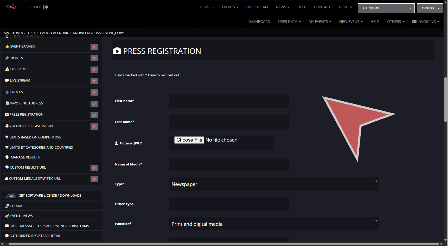Open the Event Calendar breadcrumb link

pos(54,33)
